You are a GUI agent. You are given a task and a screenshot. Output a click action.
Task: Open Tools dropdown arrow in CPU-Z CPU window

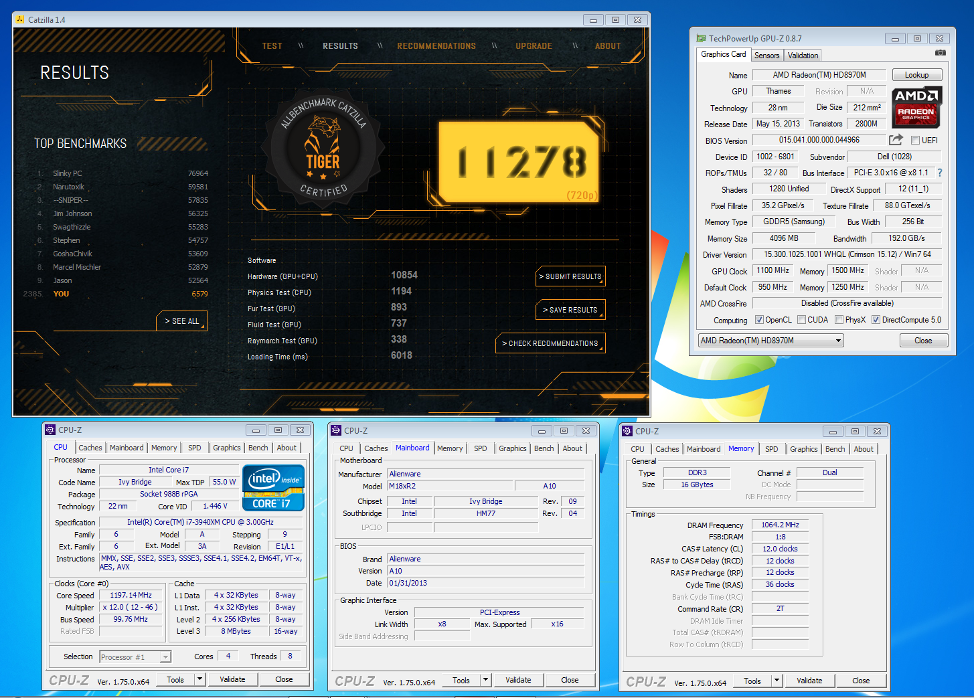pyautogui.click(x=199, y=679)
